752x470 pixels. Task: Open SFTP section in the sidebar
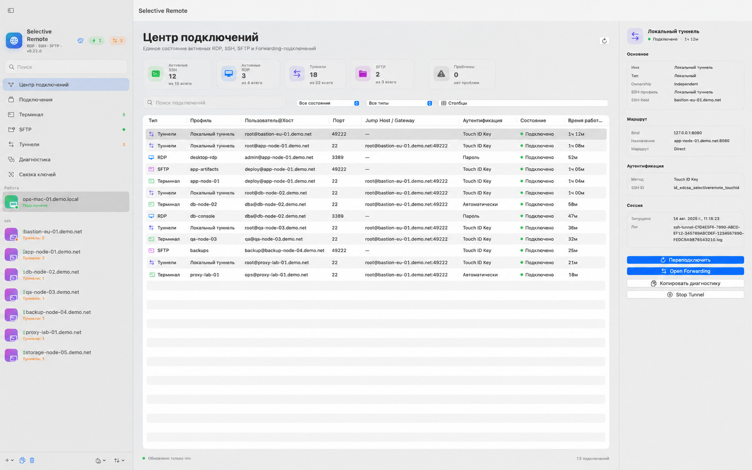point(66,129)
